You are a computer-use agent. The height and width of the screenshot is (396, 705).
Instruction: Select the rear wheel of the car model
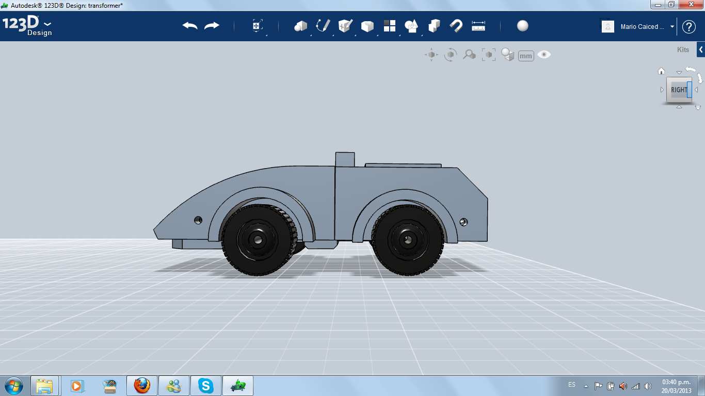point(408,240)
